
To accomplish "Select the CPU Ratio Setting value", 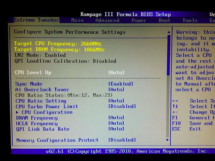I will (116, 101).
